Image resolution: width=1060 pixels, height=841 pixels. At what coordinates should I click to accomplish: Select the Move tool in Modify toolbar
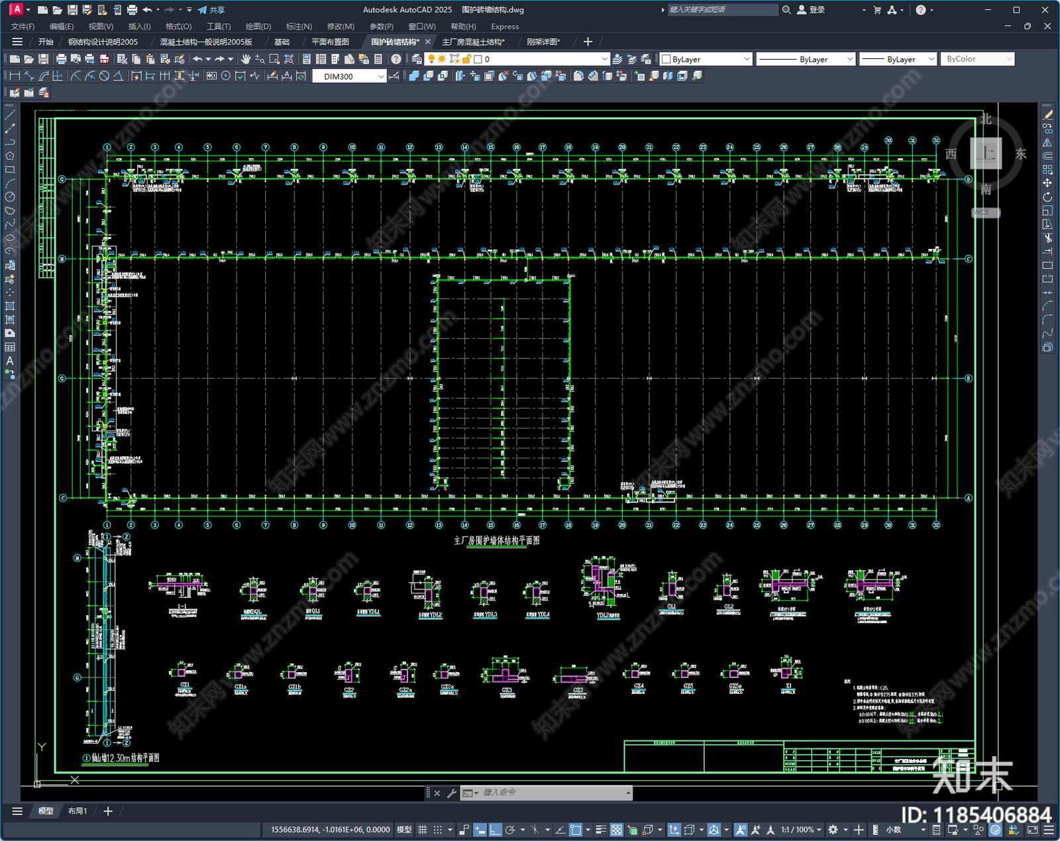[x=1047, y=183]
